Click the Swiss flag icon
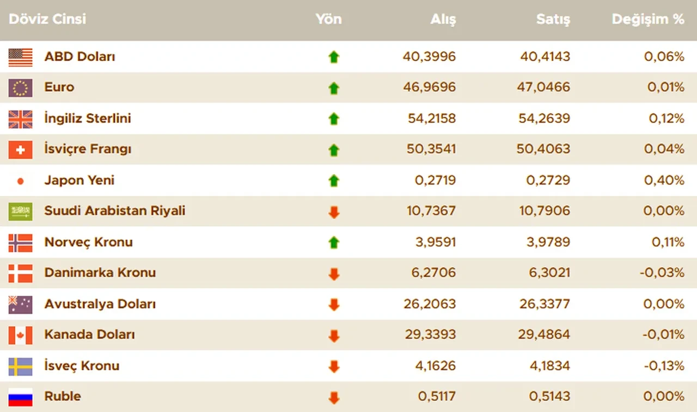The height and width of the screenshot is (412, 697). point(20,150)
